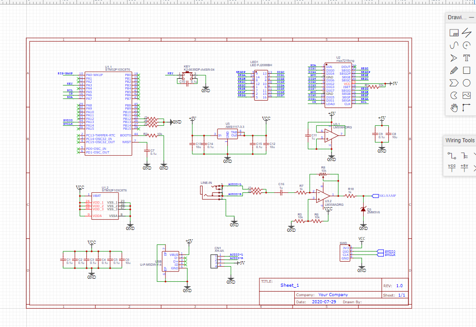The width and height of the screenshot is (476, 327).
Task: Select the Wire tool in Wiring Tools
Action: click(452, 156)
